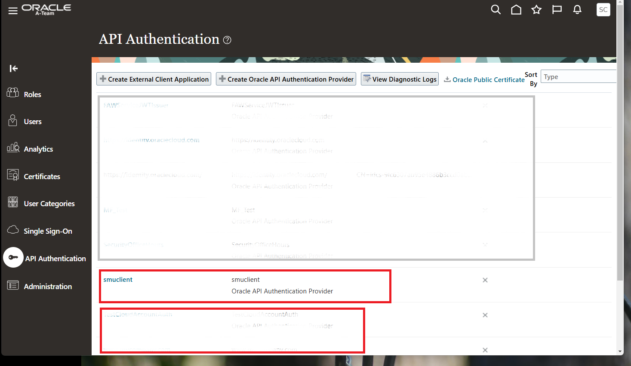Viewport: 631px width, 366px height.
Task: Click the Administration sidebar icon
Action: coord(13,285)
